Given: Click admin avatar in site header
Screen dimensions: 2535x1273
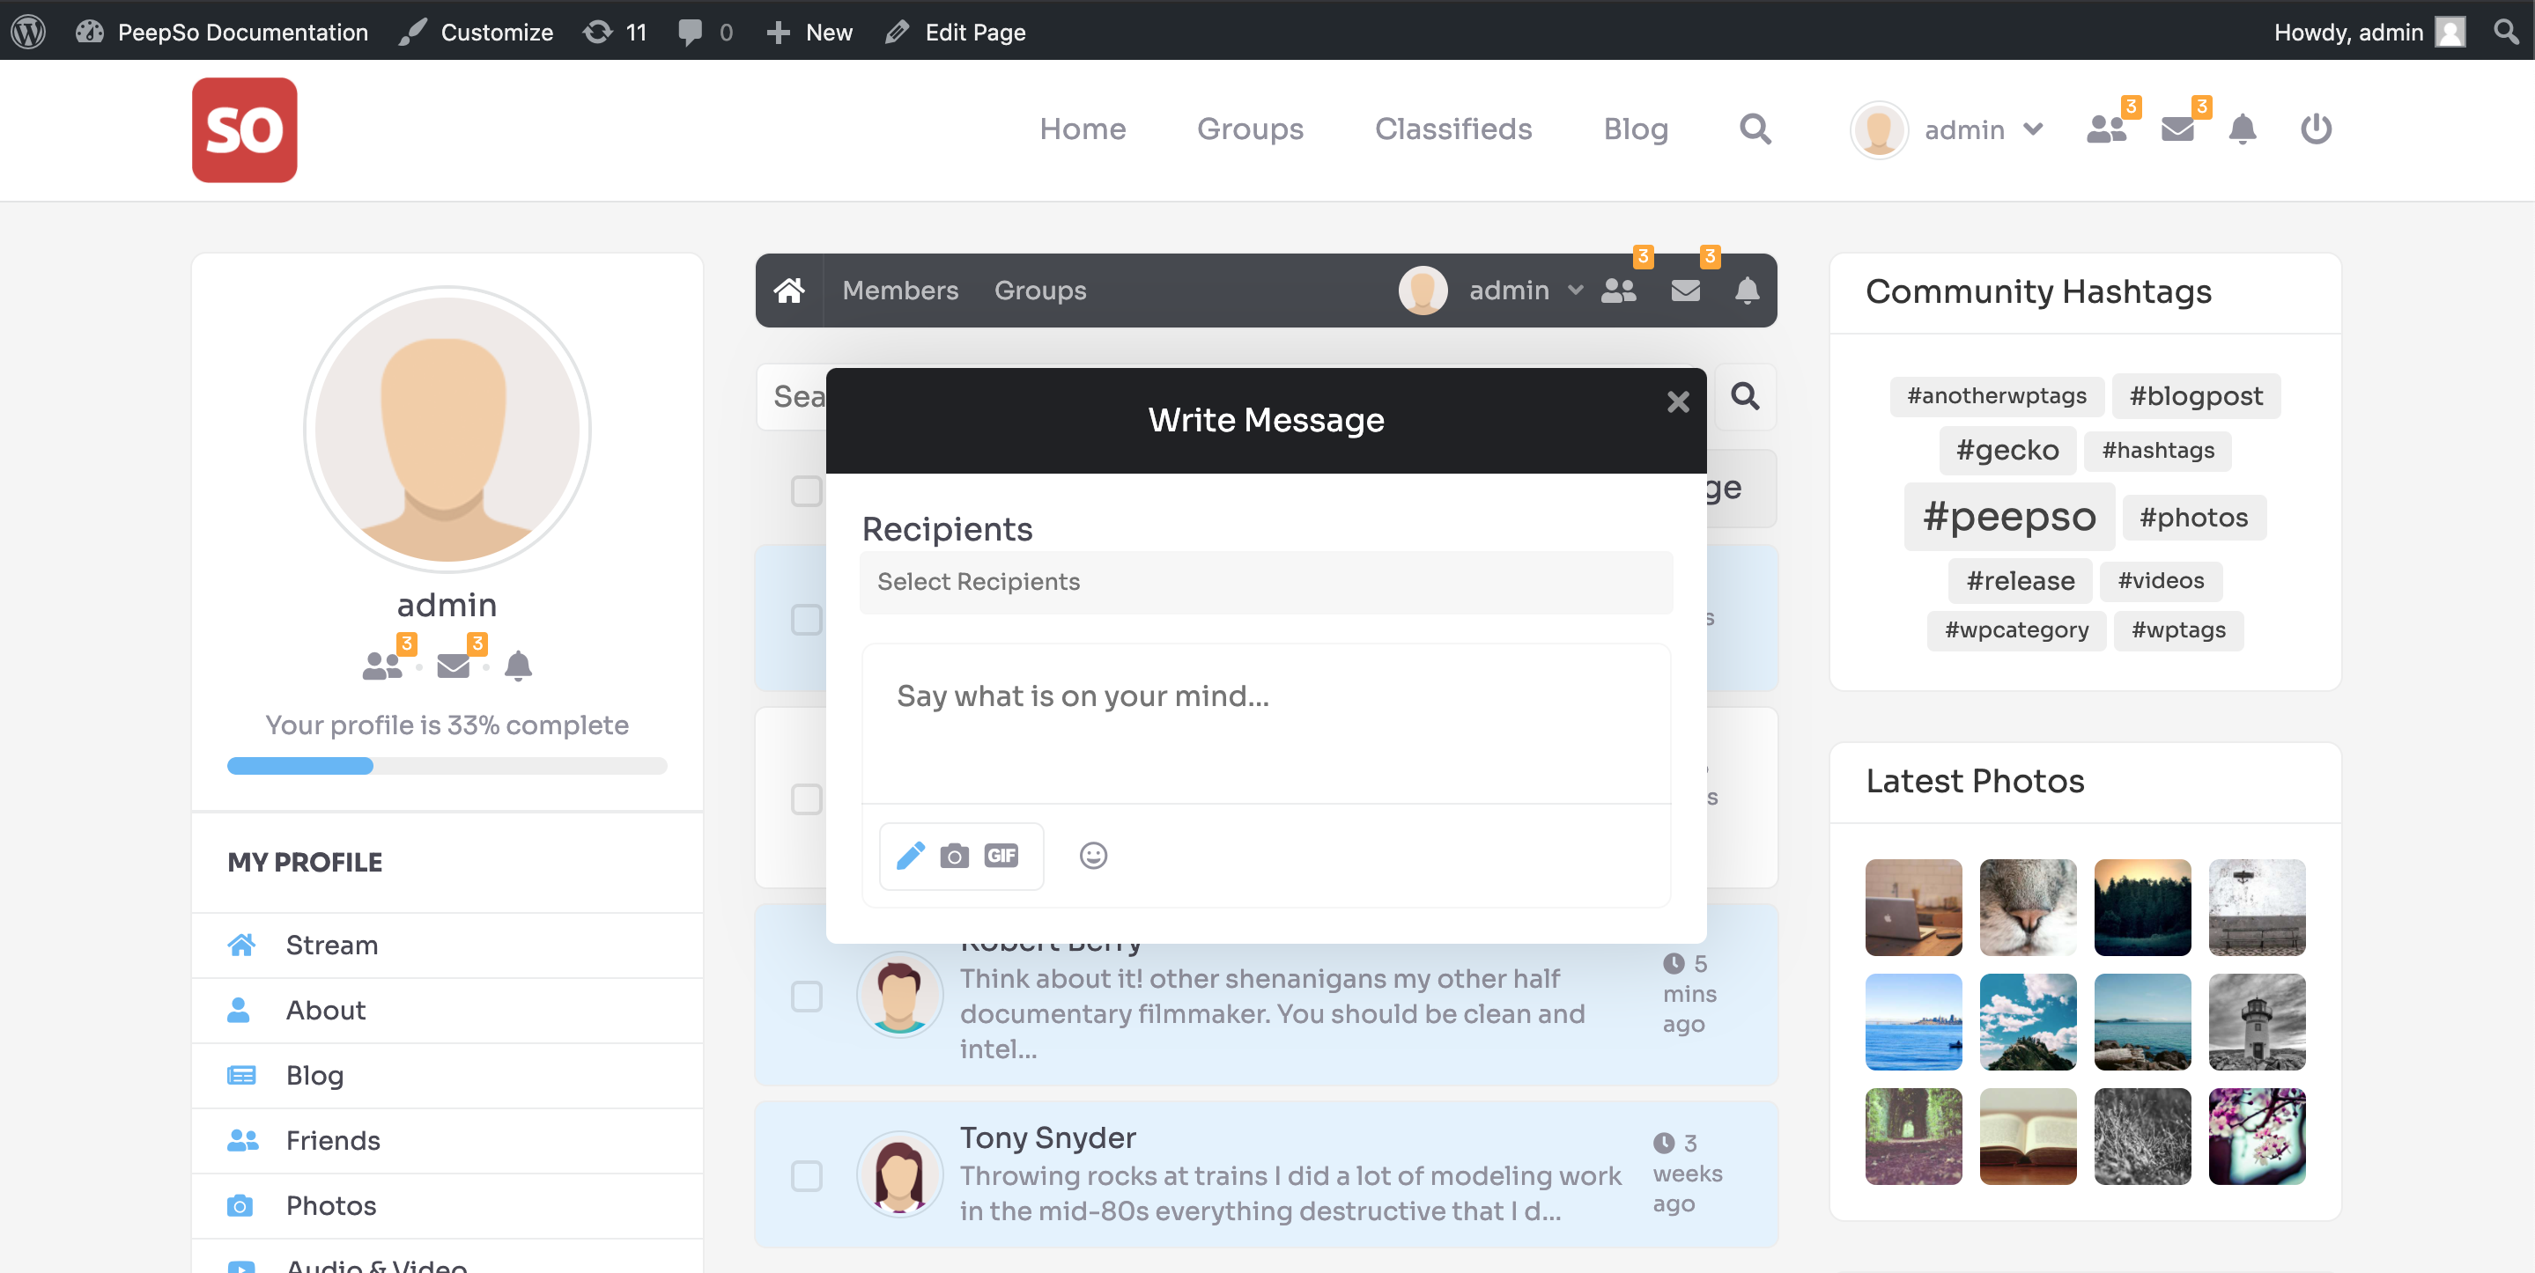Looking at the screenshot, I should click(1879, 129).
